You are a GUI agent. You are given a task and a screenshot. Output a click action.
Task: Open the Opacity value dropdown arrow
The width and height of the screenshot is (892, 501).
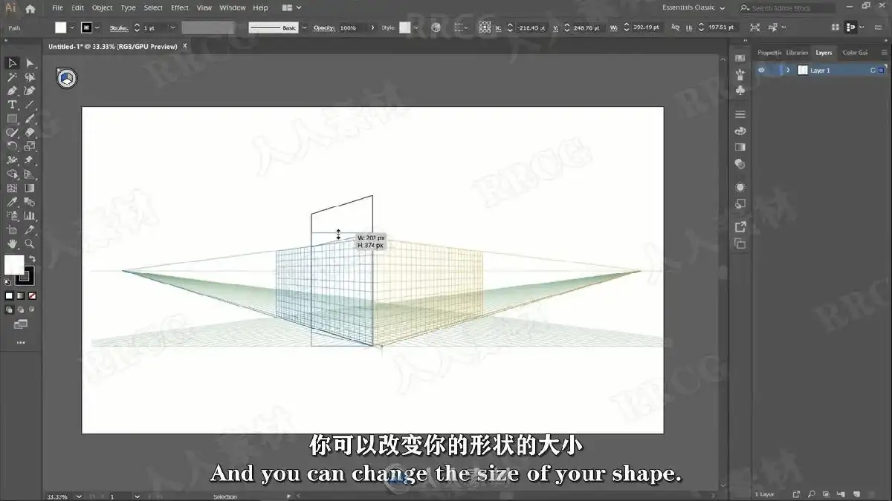pos(372,27)
